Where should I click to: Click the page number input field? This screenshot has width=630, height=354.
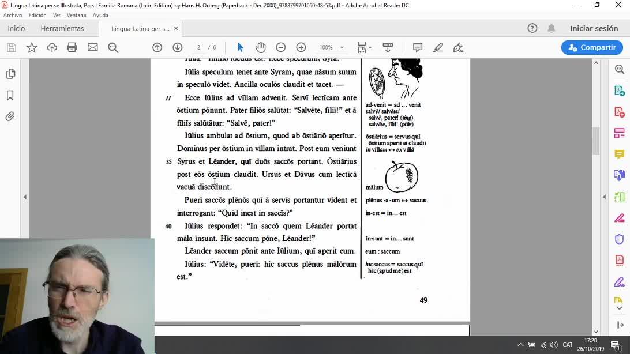(198, 47)
